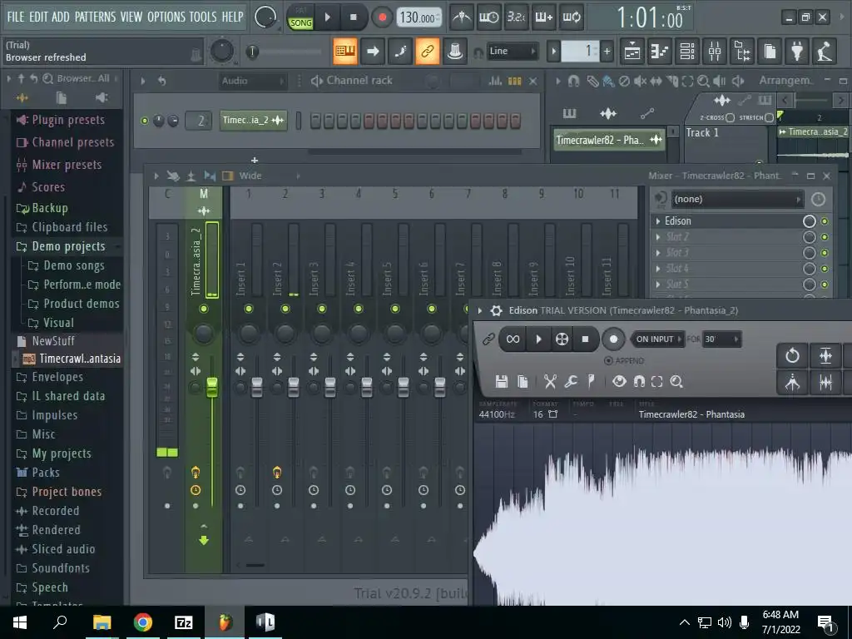This screenshot has width=852, height=639.
Task: Open Google Chrome from the taskbar
Action: 142,622
